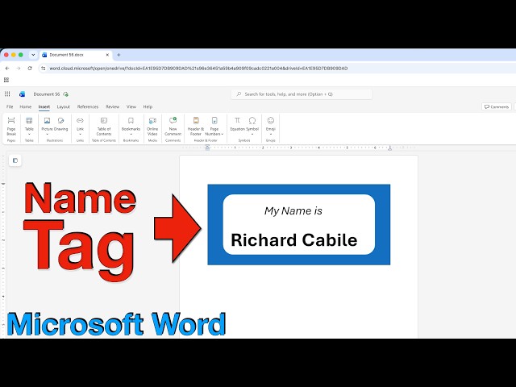Open the Review tab
Image resolution: width=516 pixels, height=387 pixels.
(x=113, y=106)
